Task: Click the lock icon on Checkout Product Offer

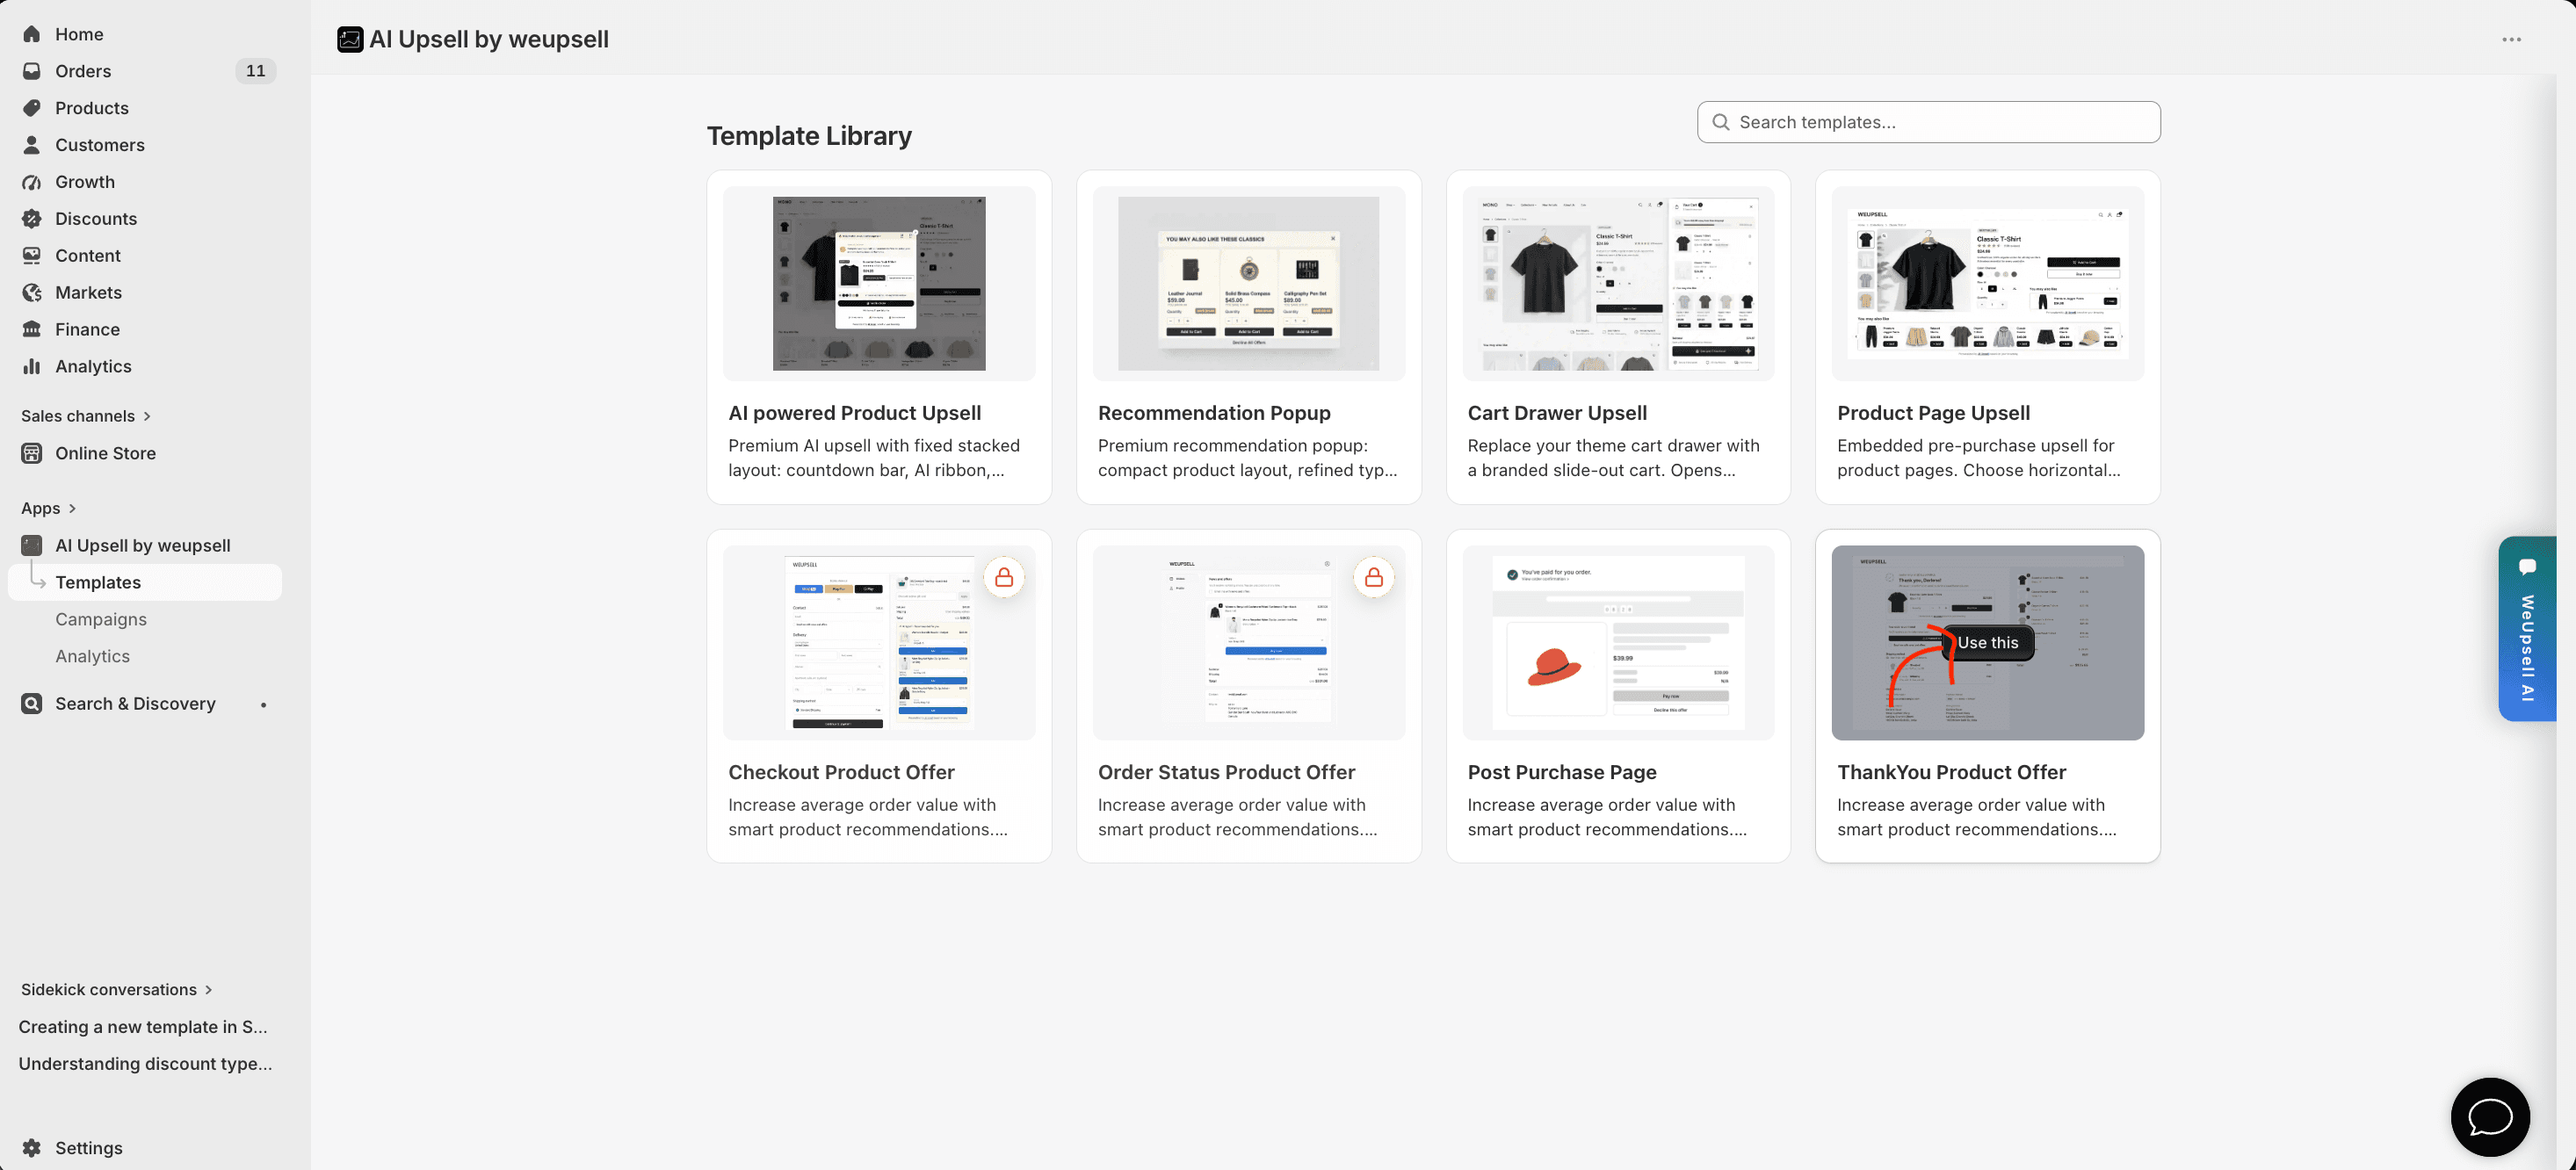Action: (1004, 577)
